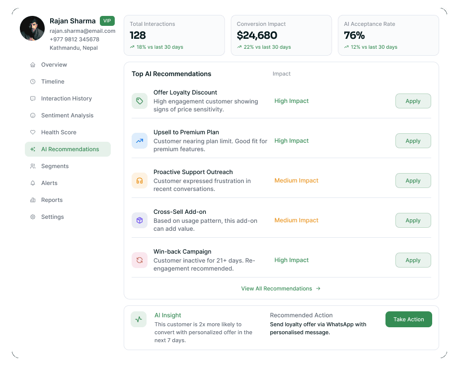Image resolution: width=459 pixels, height=374 pixels.
Task: Click the VIP badge
Action: tap(107, 21)
